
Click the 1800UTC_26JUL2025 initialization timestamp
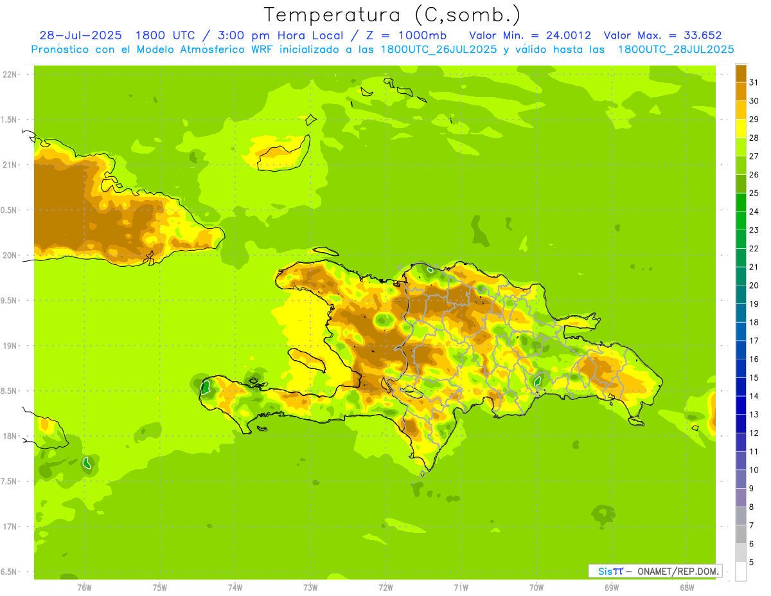(439, 50)
